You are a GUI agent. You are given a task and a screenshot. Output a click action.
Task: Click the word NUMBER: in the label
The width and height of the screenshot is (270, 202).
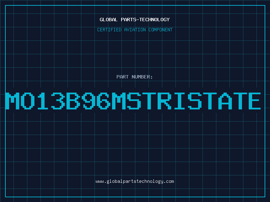(x=142, y=77)
